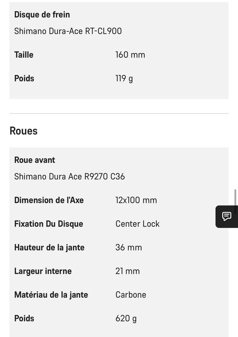The height and width of the screenshot is (337, 238).
Task: Select the 21 mm value
Action: pyautogui.click(x=128, y=271)
